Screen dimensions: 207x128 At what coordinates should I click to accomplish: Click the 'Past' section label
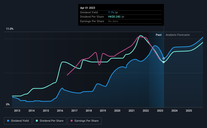(x=159, y=35)
